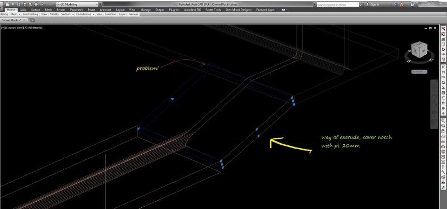Viewport: 447px width, 209px height.
Task: Expand the Coordinates panel title
Action: (x=85, y=14)
